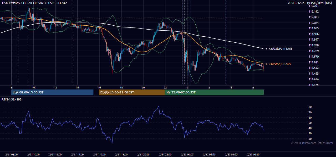This screenshot has width=336, height=157.
Task: Click RSI axis level 60
Action: coord(310,117)
